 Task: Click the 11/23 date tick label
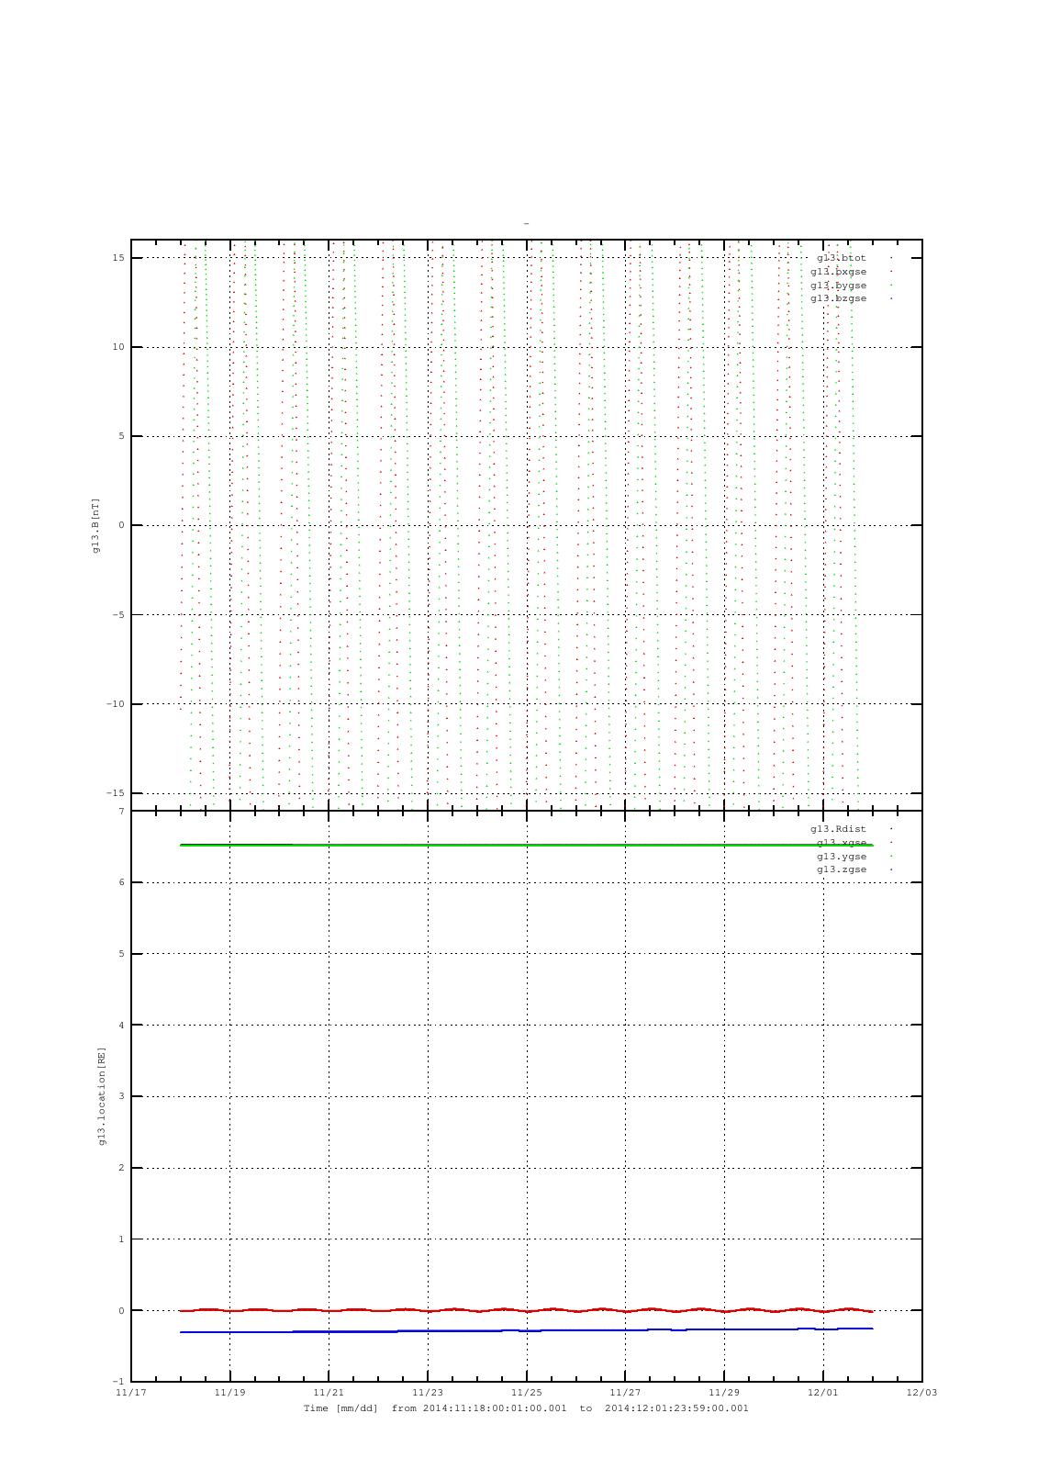428,1392
